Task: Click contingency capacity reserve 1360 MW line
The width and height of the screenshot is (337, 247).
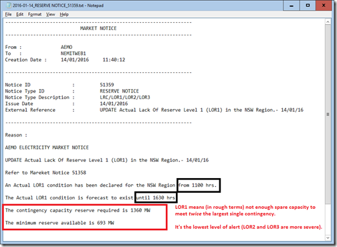Action: click(78, 210)
